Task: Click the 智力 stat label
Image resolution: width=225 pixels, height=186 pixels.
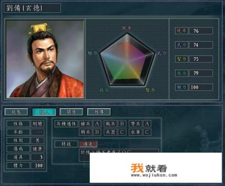Action: [181, 59]
